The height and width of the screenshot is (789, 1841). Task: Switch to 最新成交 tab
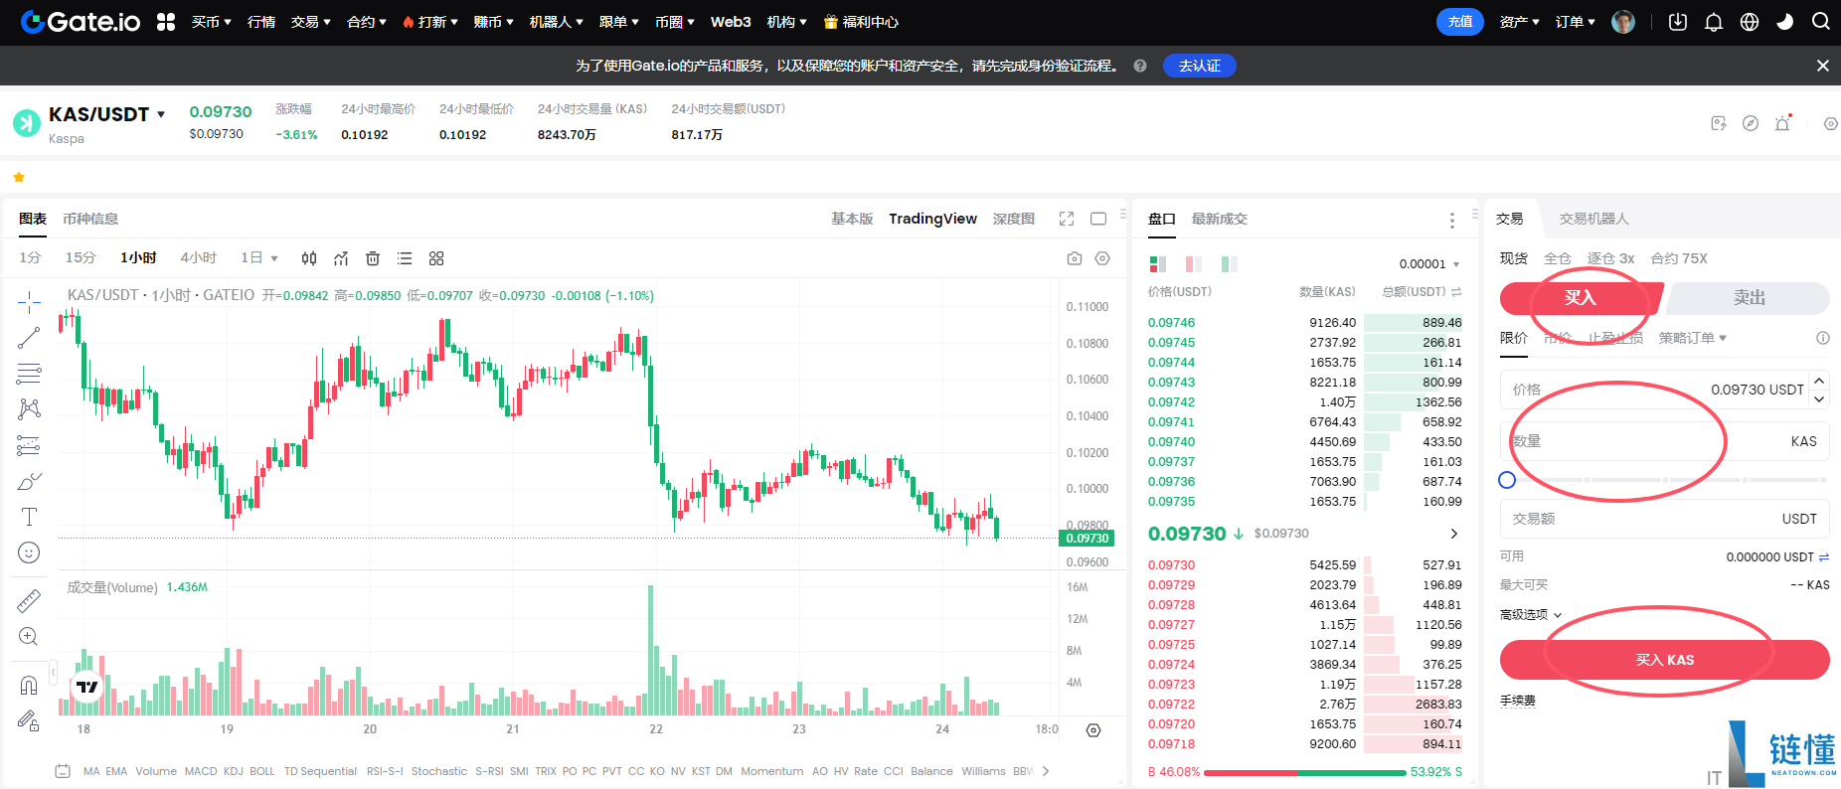[1220, 219]
